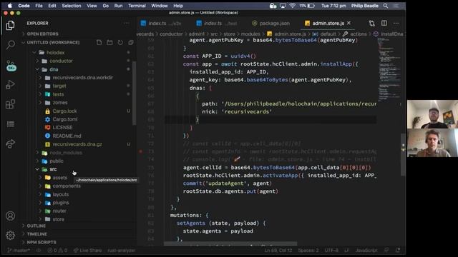Collapse the holodex folder
This screenshot has width=458, height=257.
click(56, 53)
